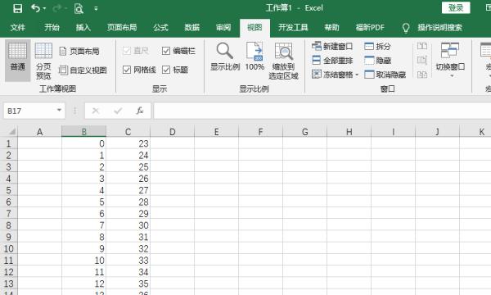
Task: Switch to the 数据 ribbon tab
Action: [192, 28]
